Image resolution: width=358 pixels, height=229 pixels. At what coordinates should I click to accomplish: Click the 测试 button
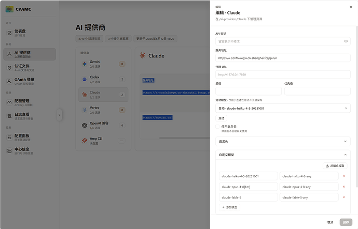coord(221,118)
